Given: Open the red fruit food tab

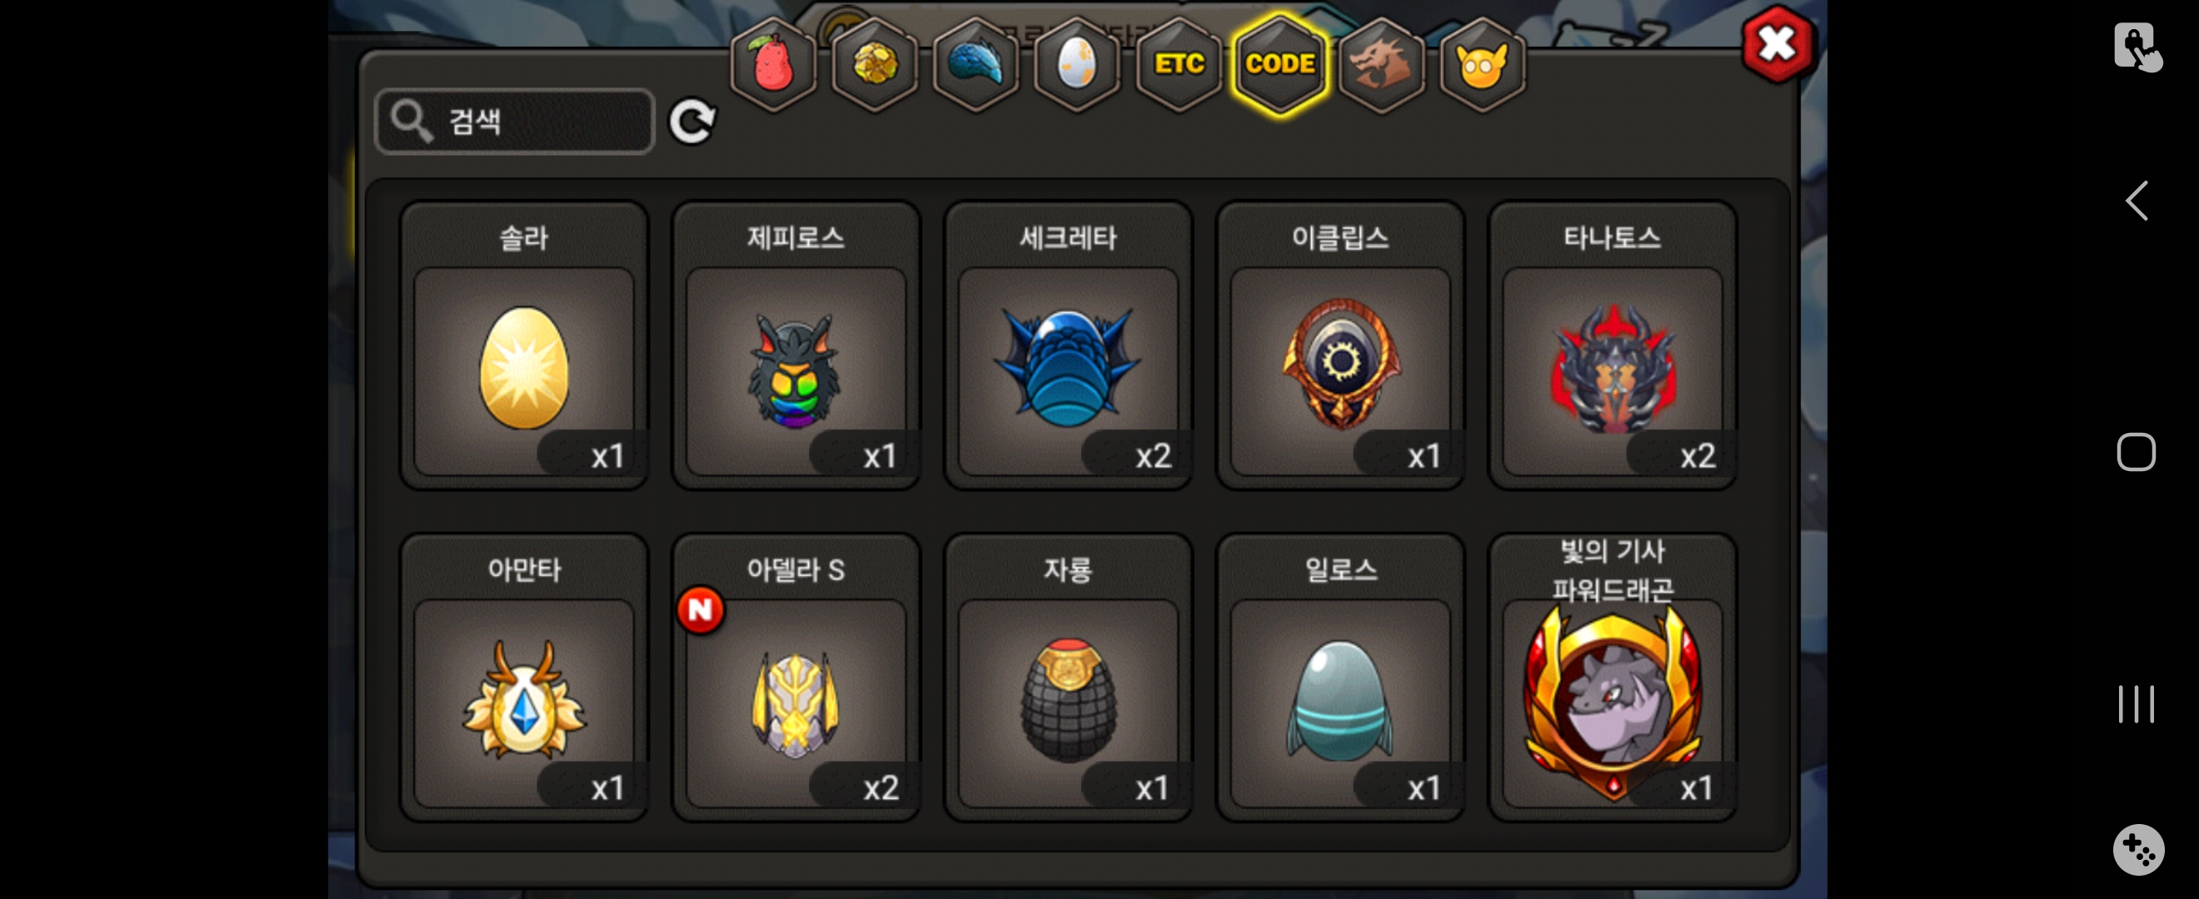Looking at the screenshot, I should click(774, 65).
